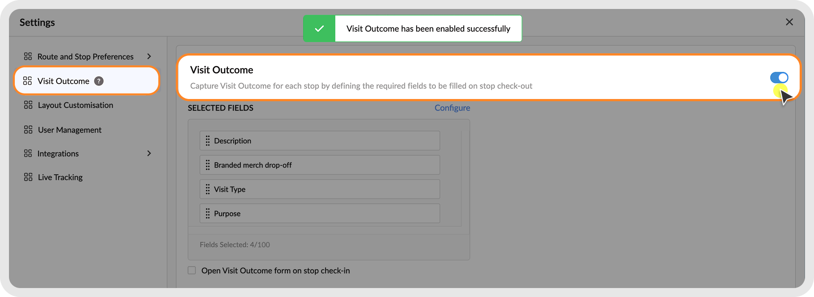Click the Live Tracking grid icon
The height and width of the screenshot is (297, 814).
click(28, 177)
